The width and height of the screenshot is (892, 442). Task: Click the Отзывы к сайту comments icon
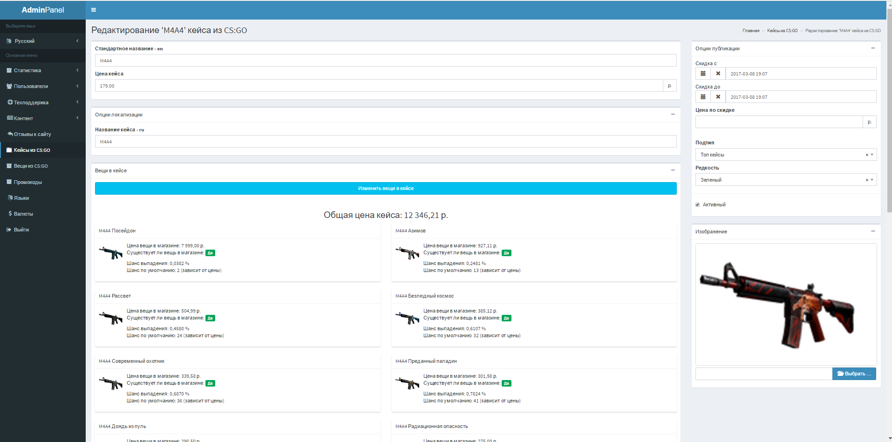[x=10, y=134]
